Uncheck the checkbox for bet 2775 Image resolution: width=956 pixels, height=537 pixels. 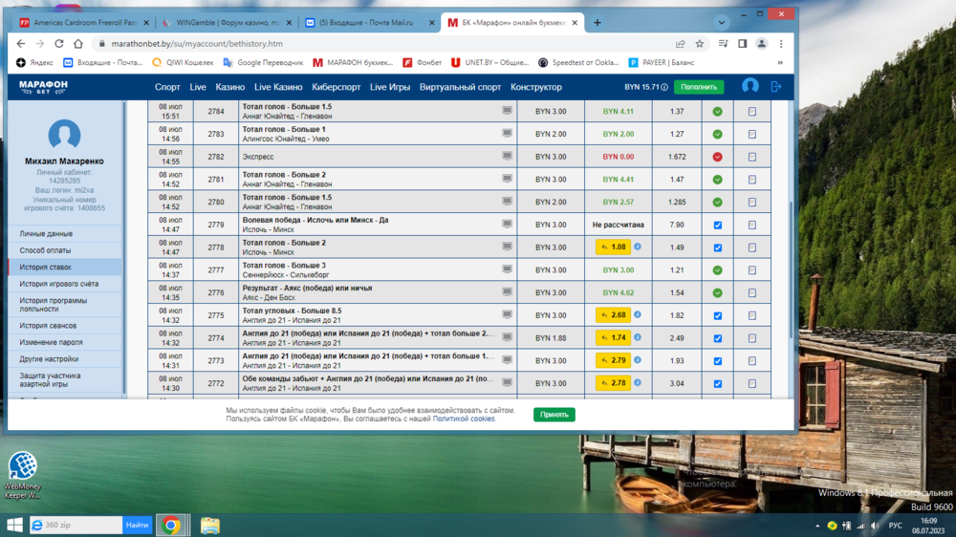[717, 315]
